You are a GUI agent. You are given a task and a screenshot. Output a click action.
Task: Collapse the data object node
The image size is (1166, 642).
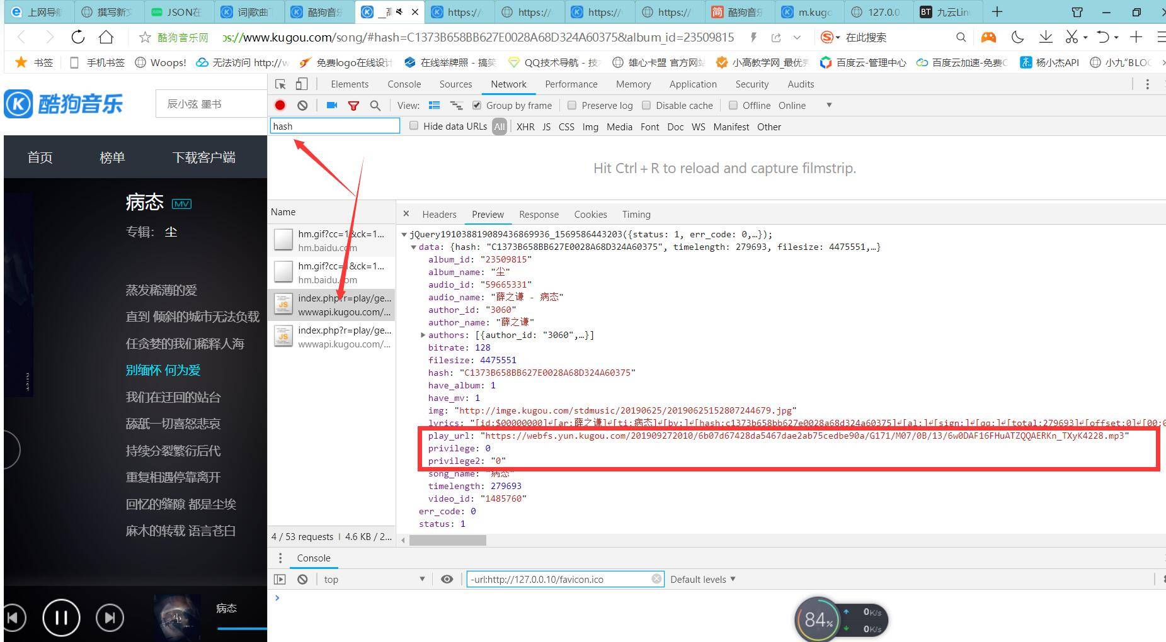point(414,247)
